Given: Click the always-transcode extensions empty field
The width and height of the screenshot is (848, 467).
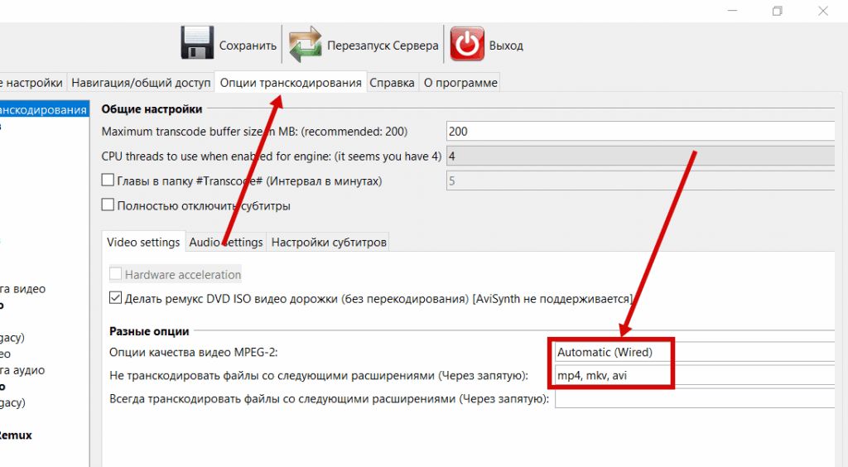Looking at the screenshot, I should point(695,399).
